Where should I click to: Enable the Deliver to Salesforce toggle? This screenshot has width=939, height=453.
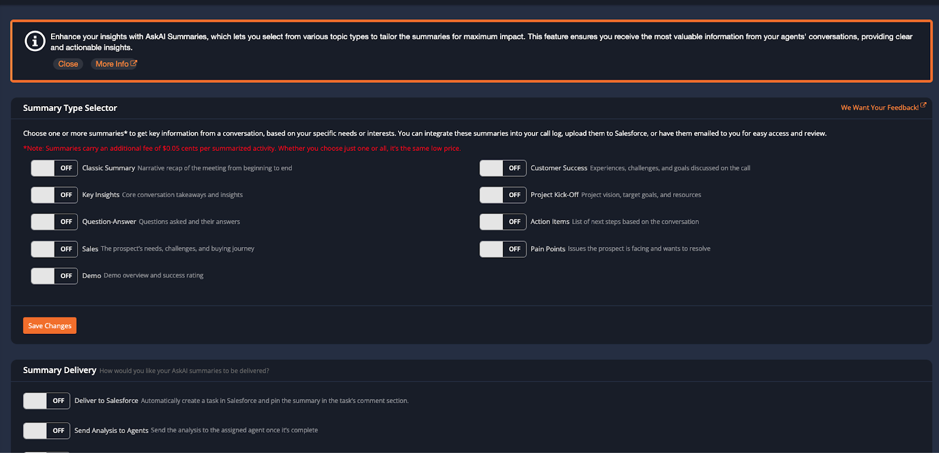[46, 401]
